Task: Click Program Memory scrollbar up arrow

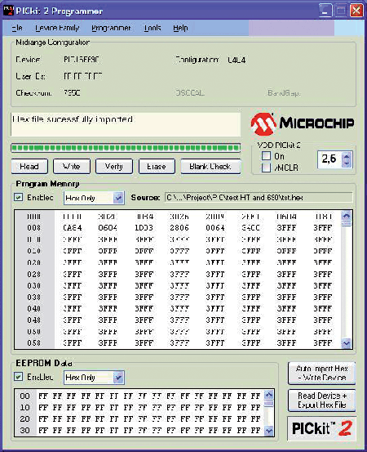Action: click(347, 216)
